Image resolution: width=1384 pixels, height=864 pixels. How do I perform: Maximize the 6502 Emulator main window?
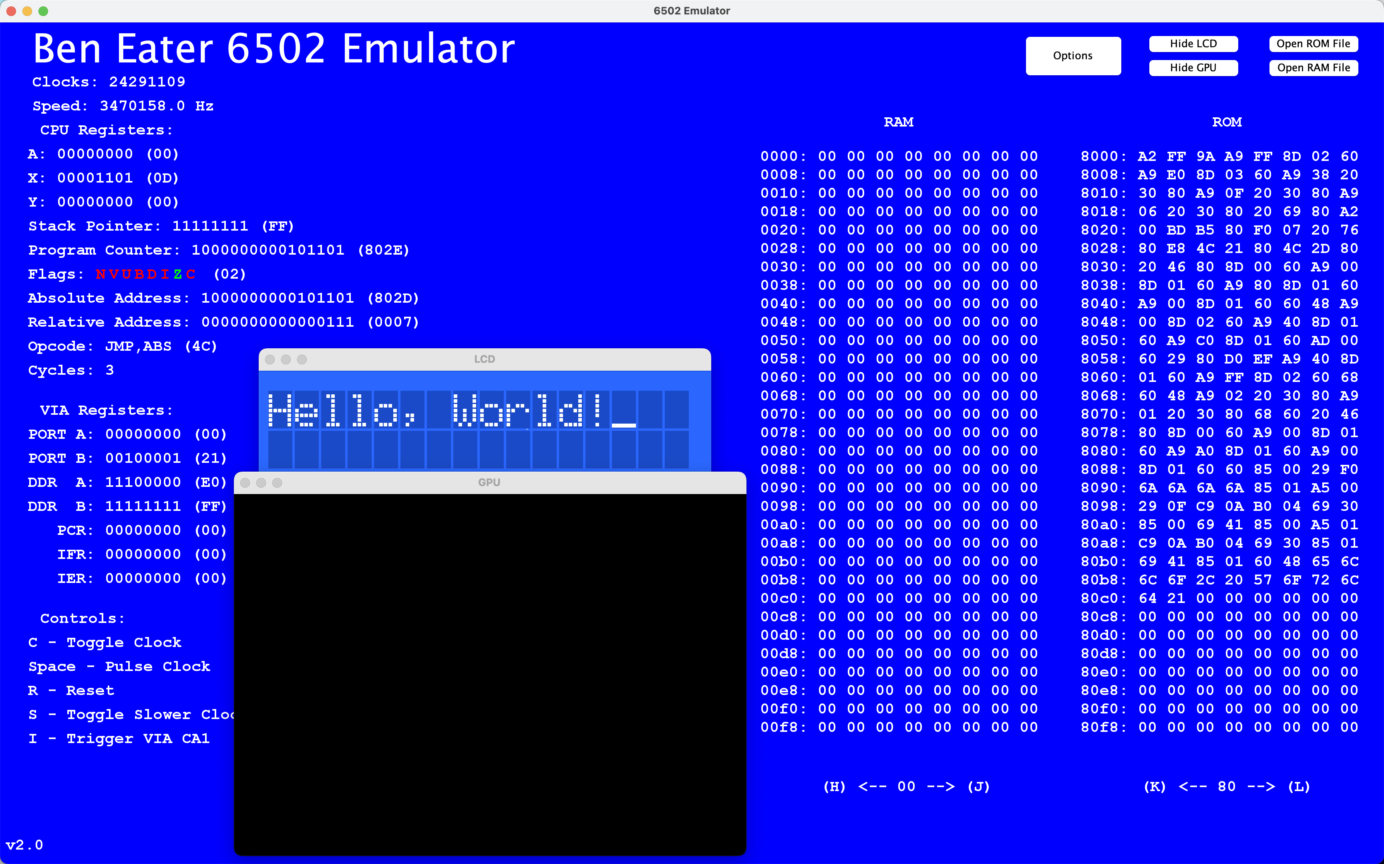pyautogui.click(x=43, y=11)
